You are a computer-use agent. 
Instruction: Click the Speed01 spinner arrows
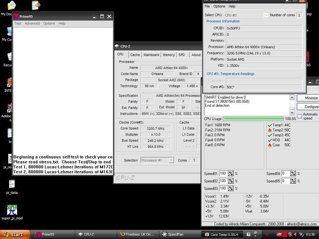pyautogui.click(x=231, y=173)
